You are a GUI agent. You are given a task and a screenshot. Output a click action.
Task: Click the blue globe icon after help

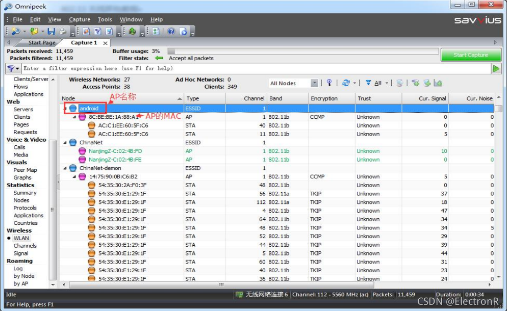pos(183,32)
